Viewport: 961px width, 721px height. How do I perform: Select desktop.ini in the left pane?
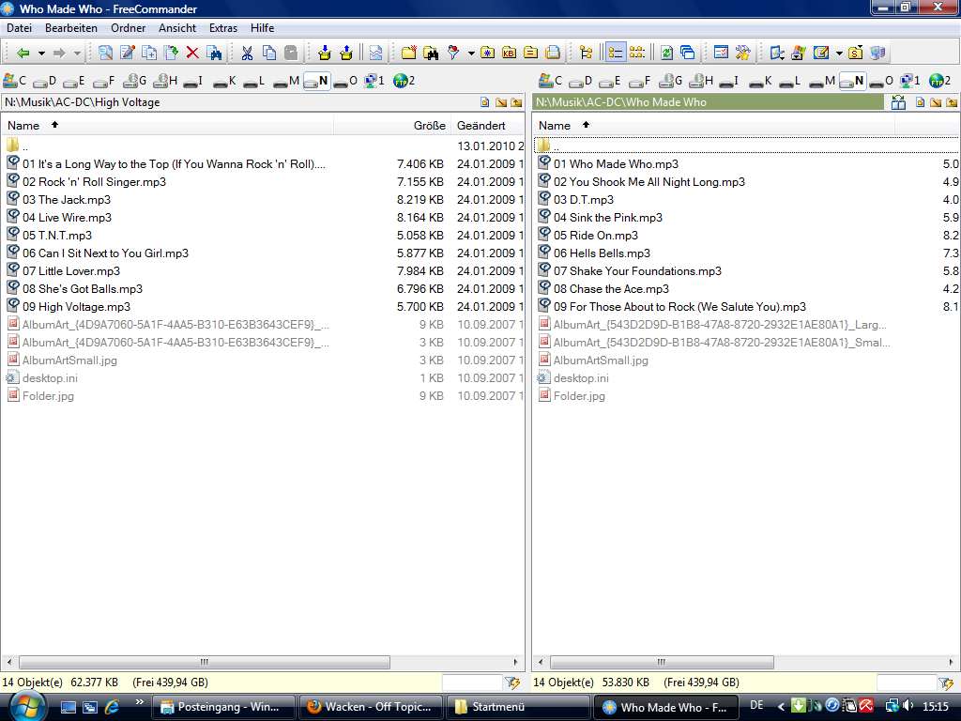click(50, 378)
